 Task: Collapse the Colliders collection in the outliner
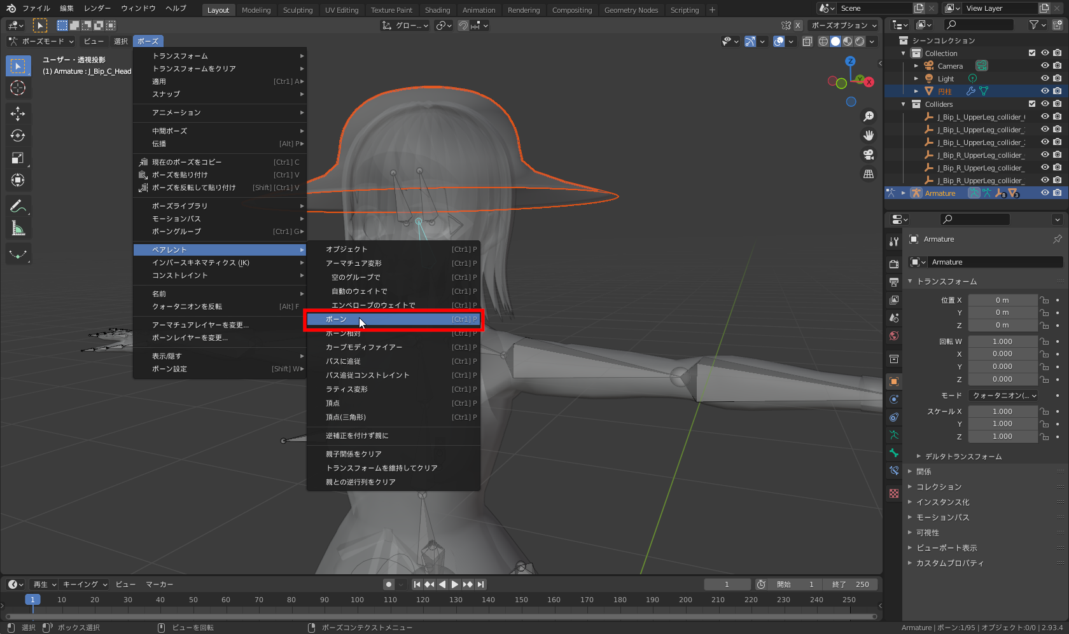click(x=903, y=104)
